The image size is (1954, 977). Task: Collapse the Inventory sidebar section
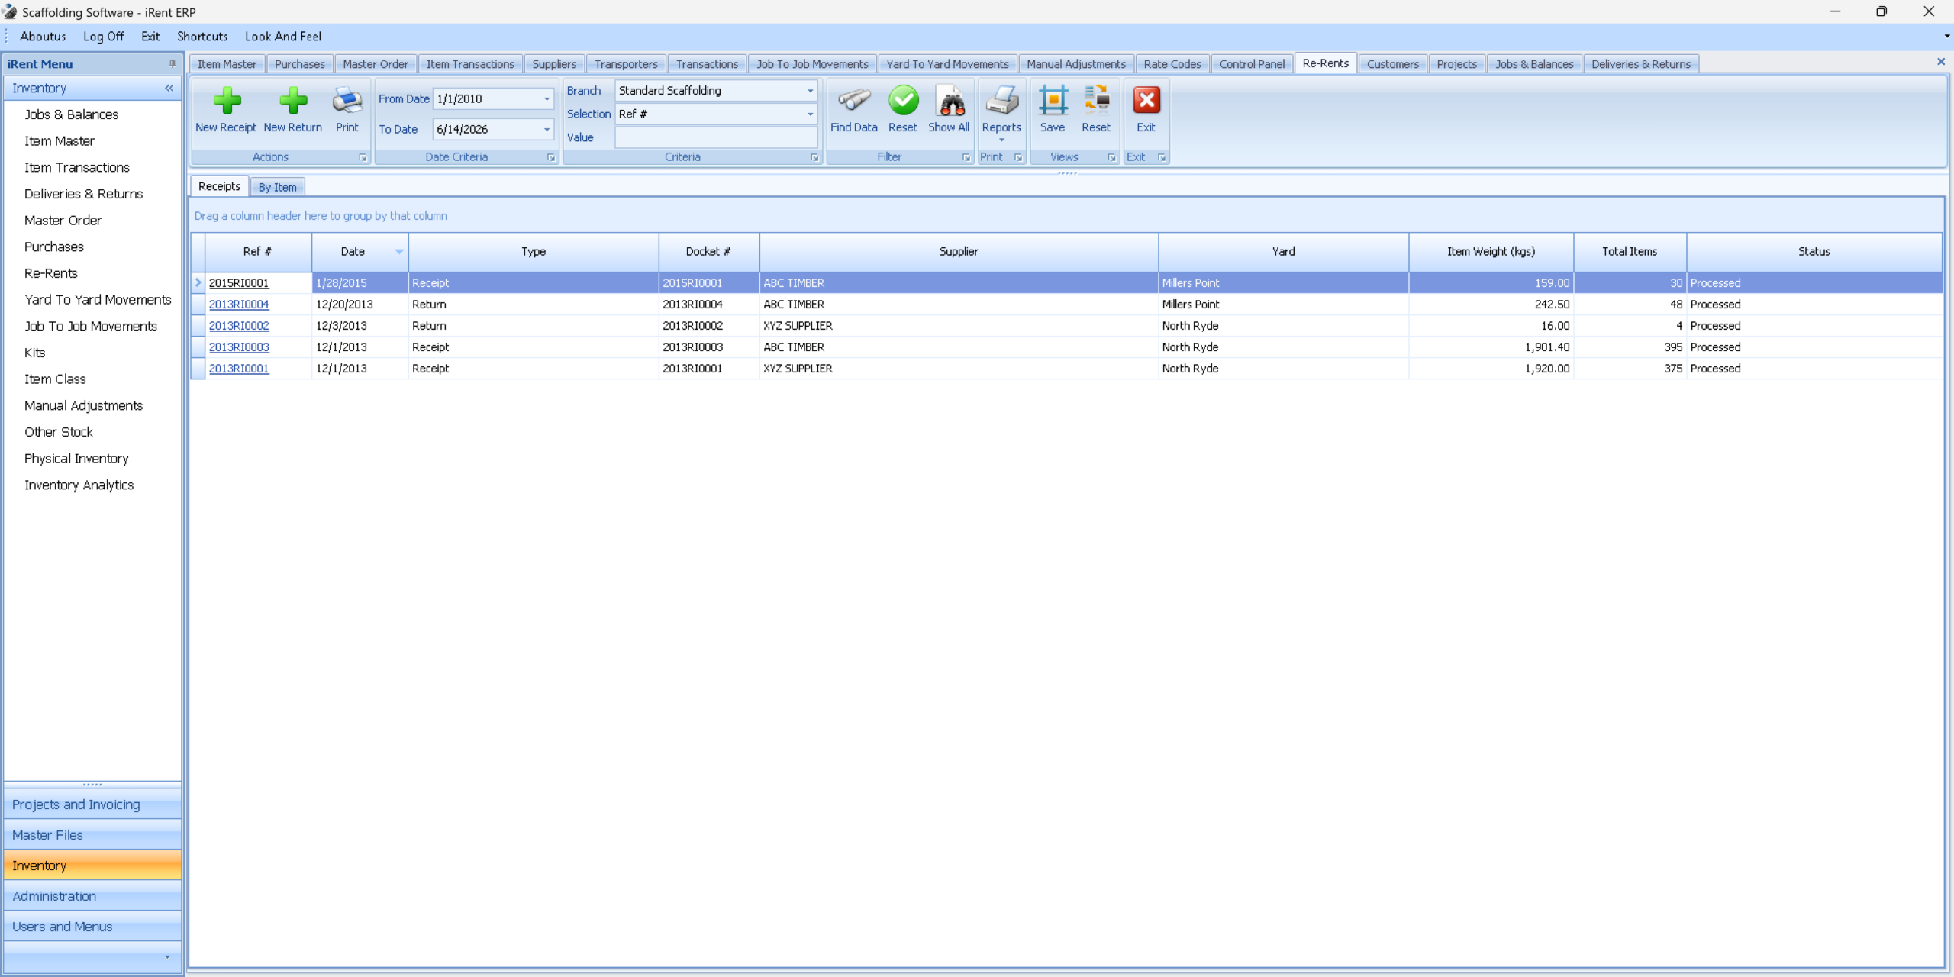tap(169, 89)
